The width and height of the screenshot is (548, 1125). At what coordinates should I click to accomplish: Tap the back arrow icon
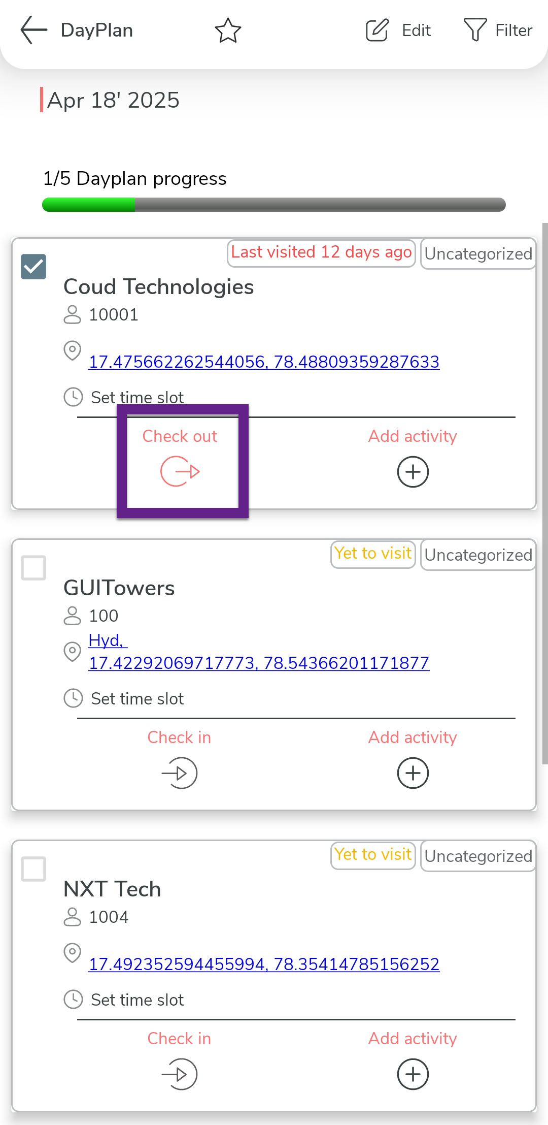(x=33, y=30)
